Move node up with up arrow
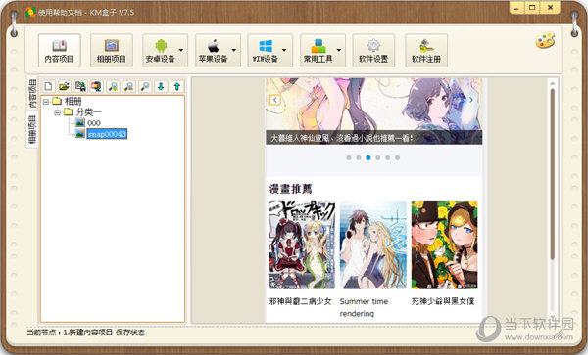Viewport: 588px width, 355px height. coord(177,87)
